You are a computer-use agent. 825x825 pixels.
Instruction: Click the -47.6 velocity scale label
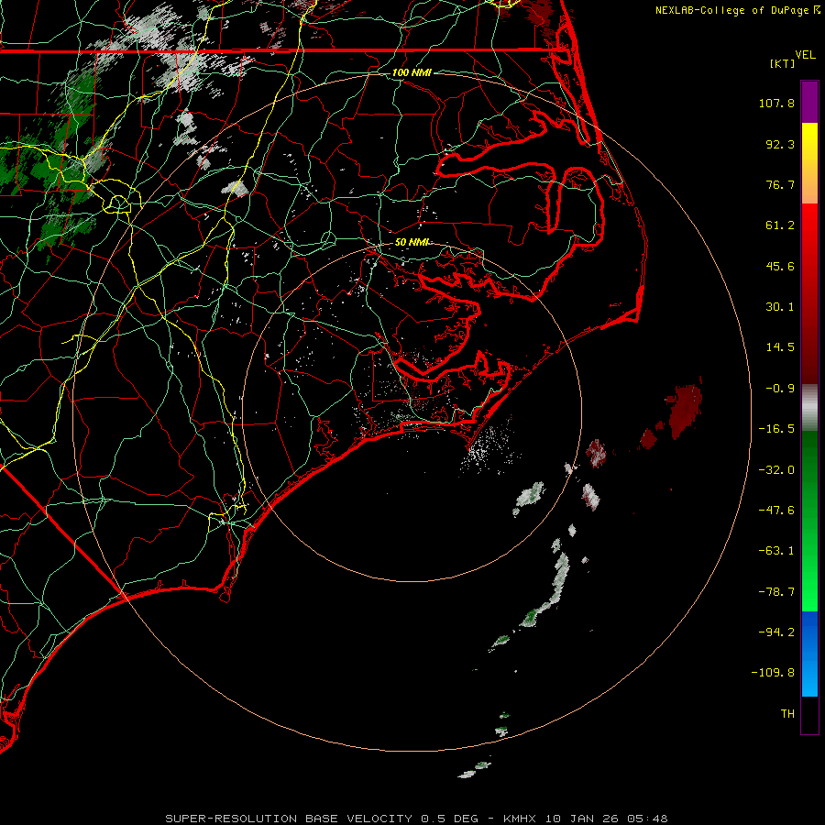[776, 511]
